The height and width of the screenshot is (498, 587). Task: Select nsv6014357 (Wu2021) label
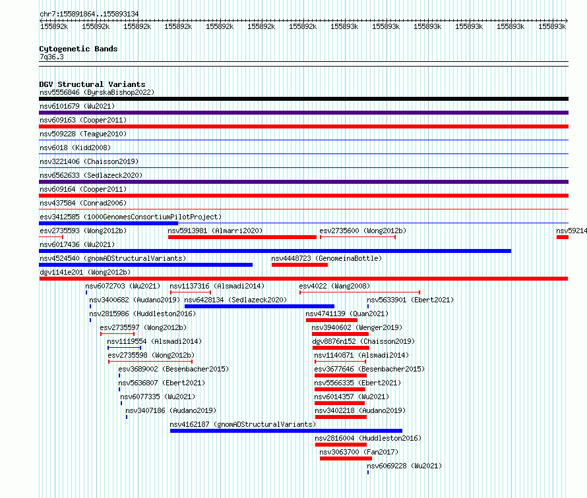click(x=352, y=397)
